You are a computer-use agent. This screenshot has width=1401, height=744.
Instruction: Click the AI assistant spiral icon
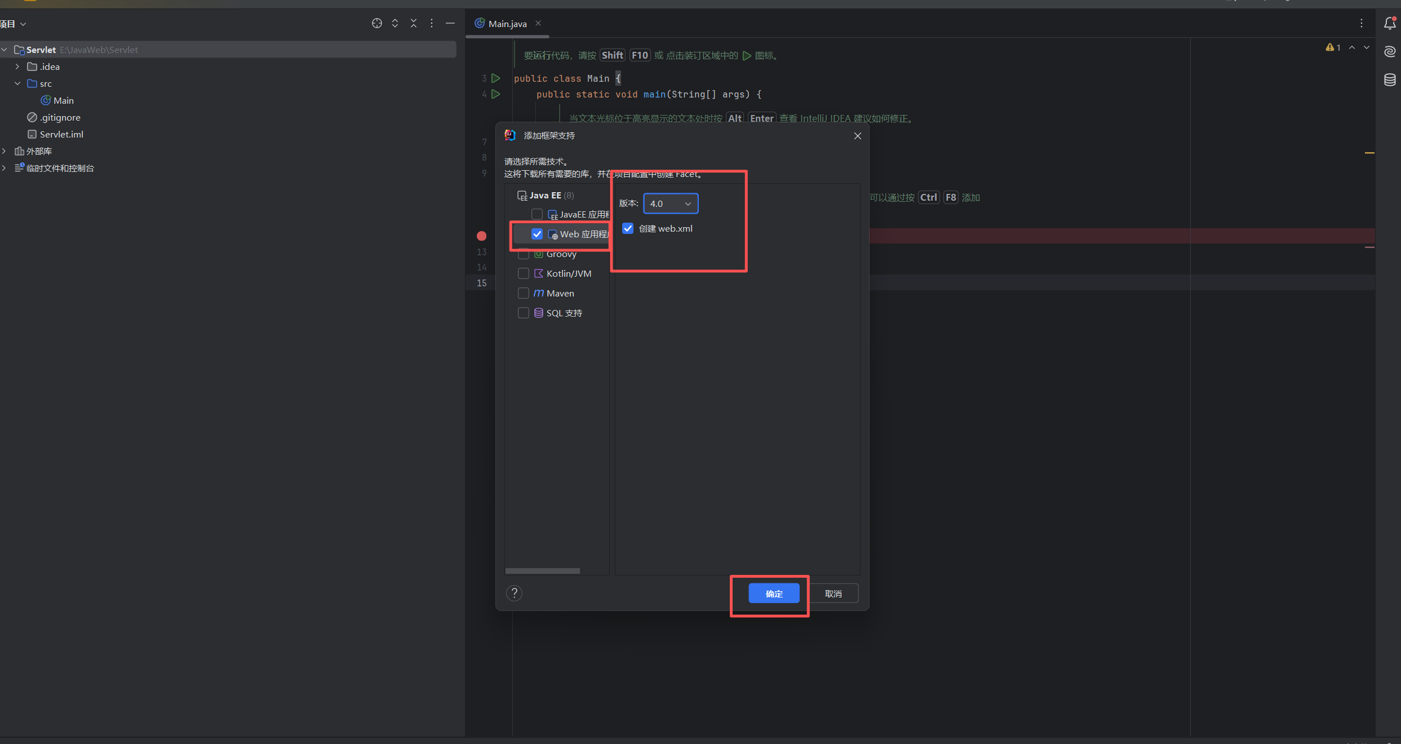(1389, 51)
